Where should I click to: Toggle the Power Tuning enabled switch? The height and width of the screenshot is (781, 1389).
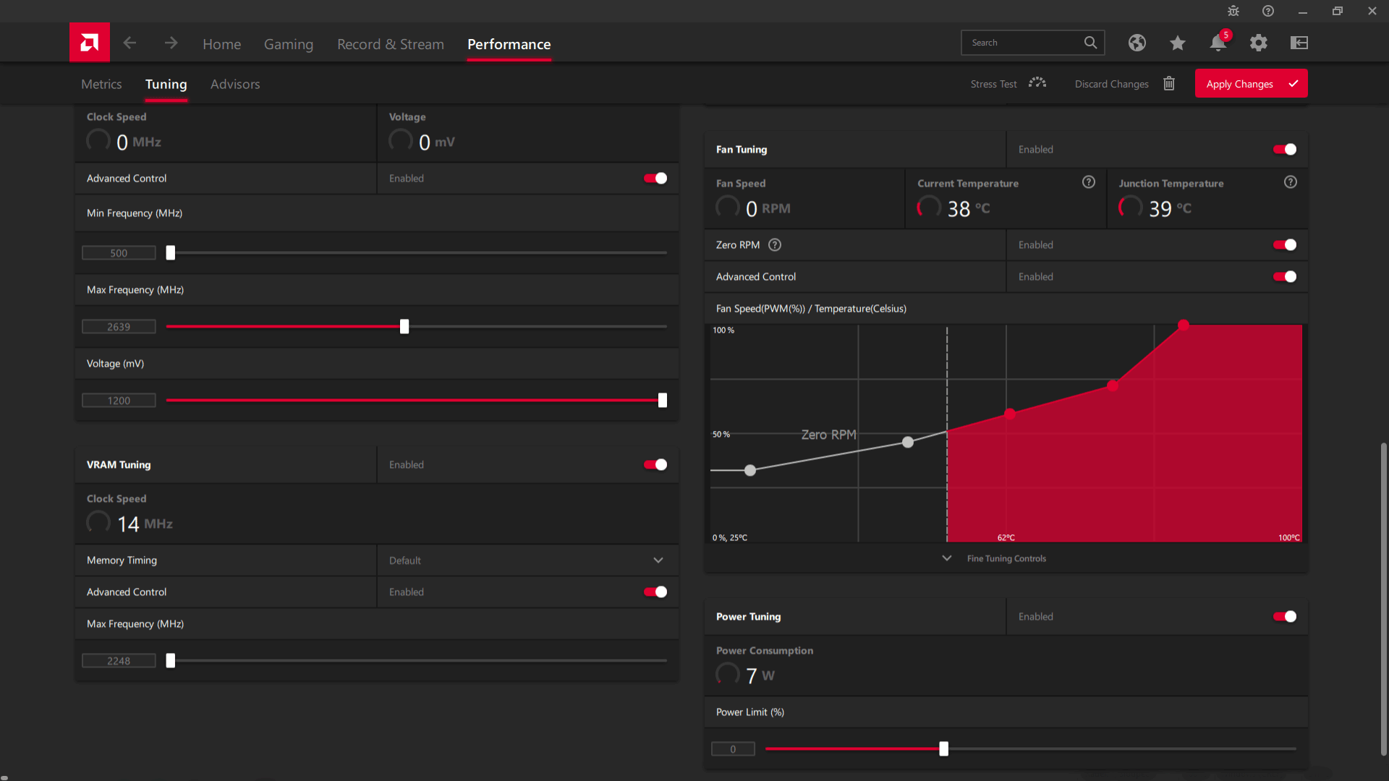[1286, 616]
